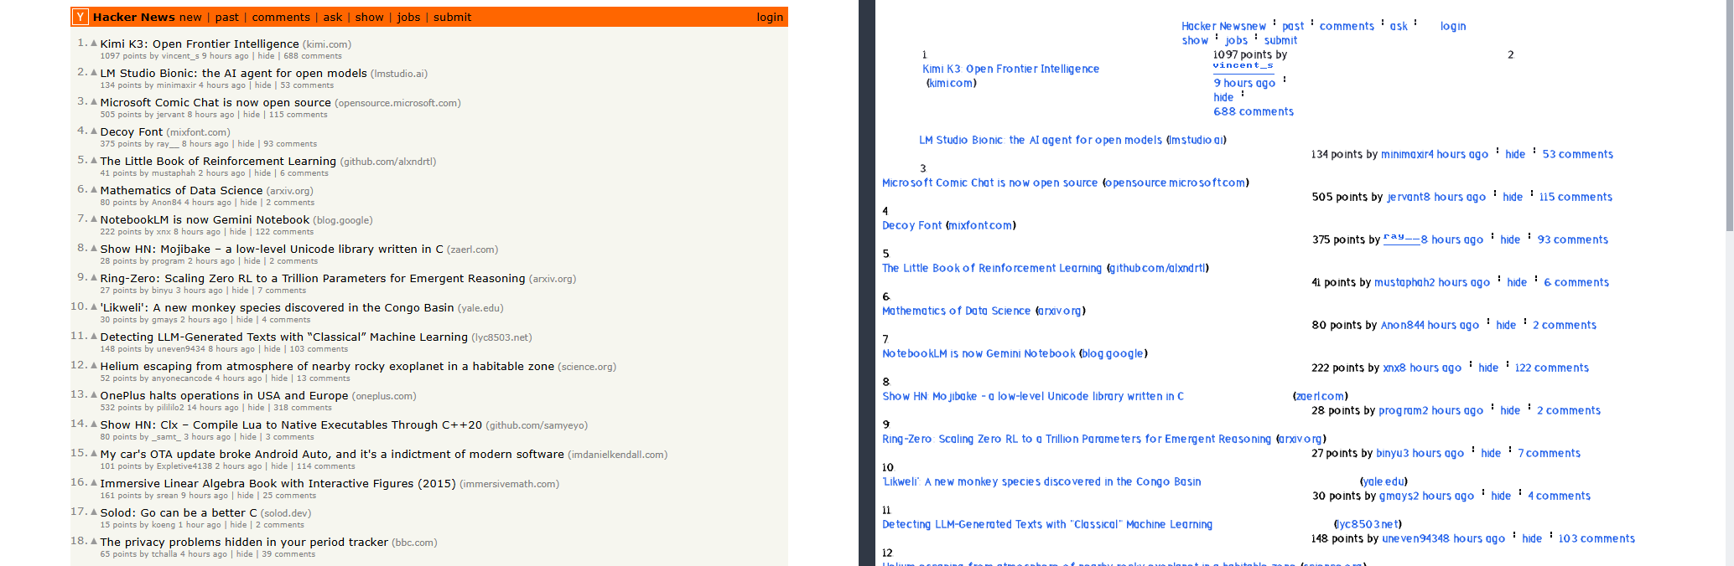
Task: Open 'submit' in the orange header
Action: [x=452, y=17]
